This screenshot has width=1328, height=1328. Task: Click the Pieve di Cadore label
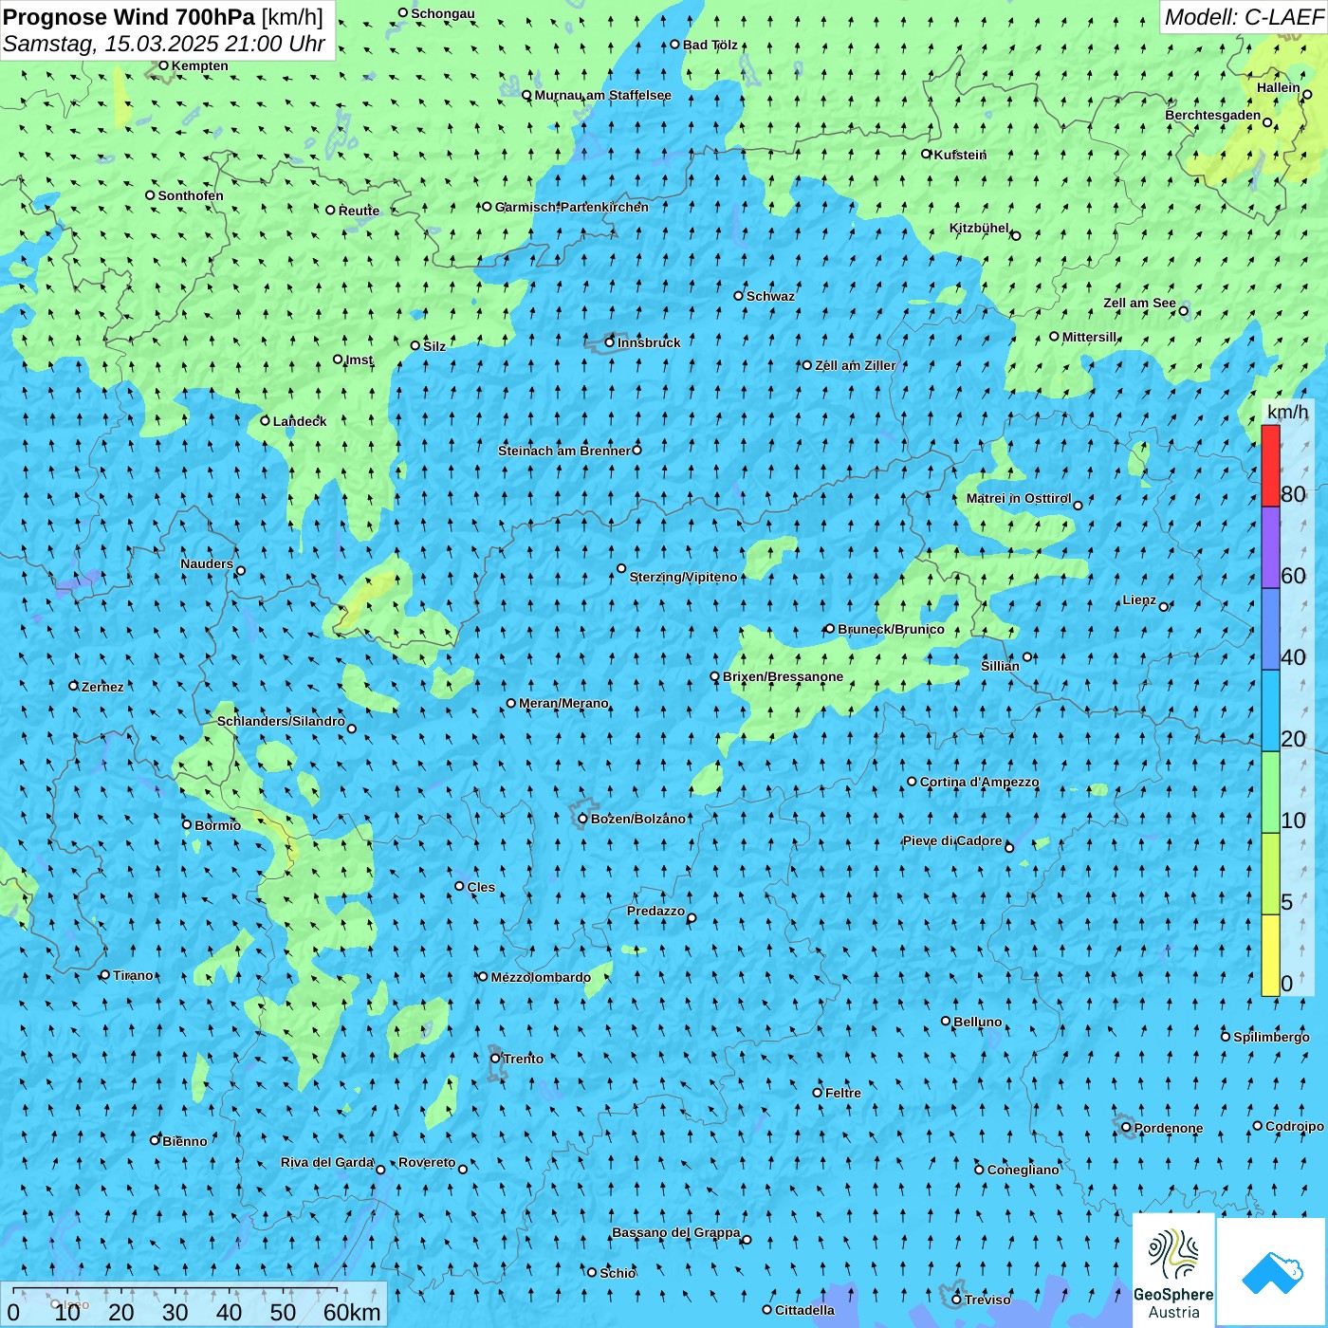pos(951,840)
